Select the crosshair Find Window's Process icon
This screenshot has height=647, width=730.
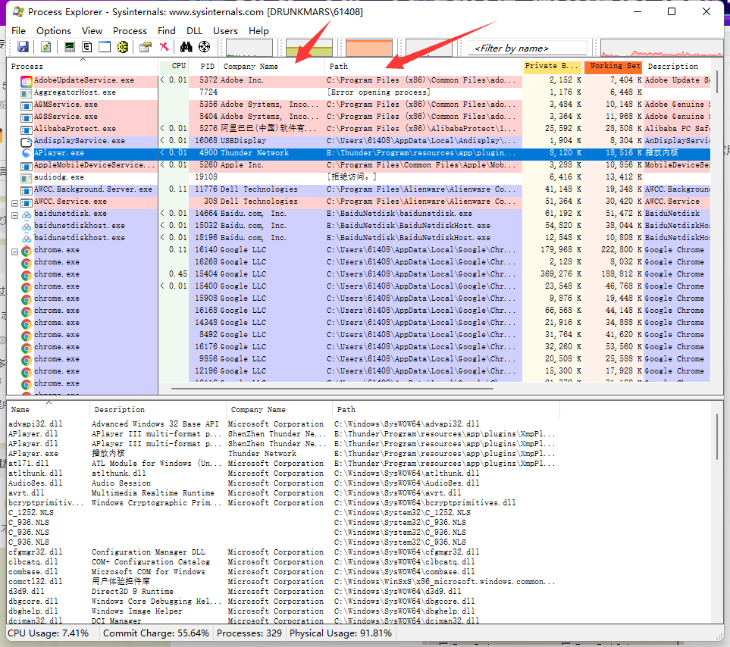204,47
